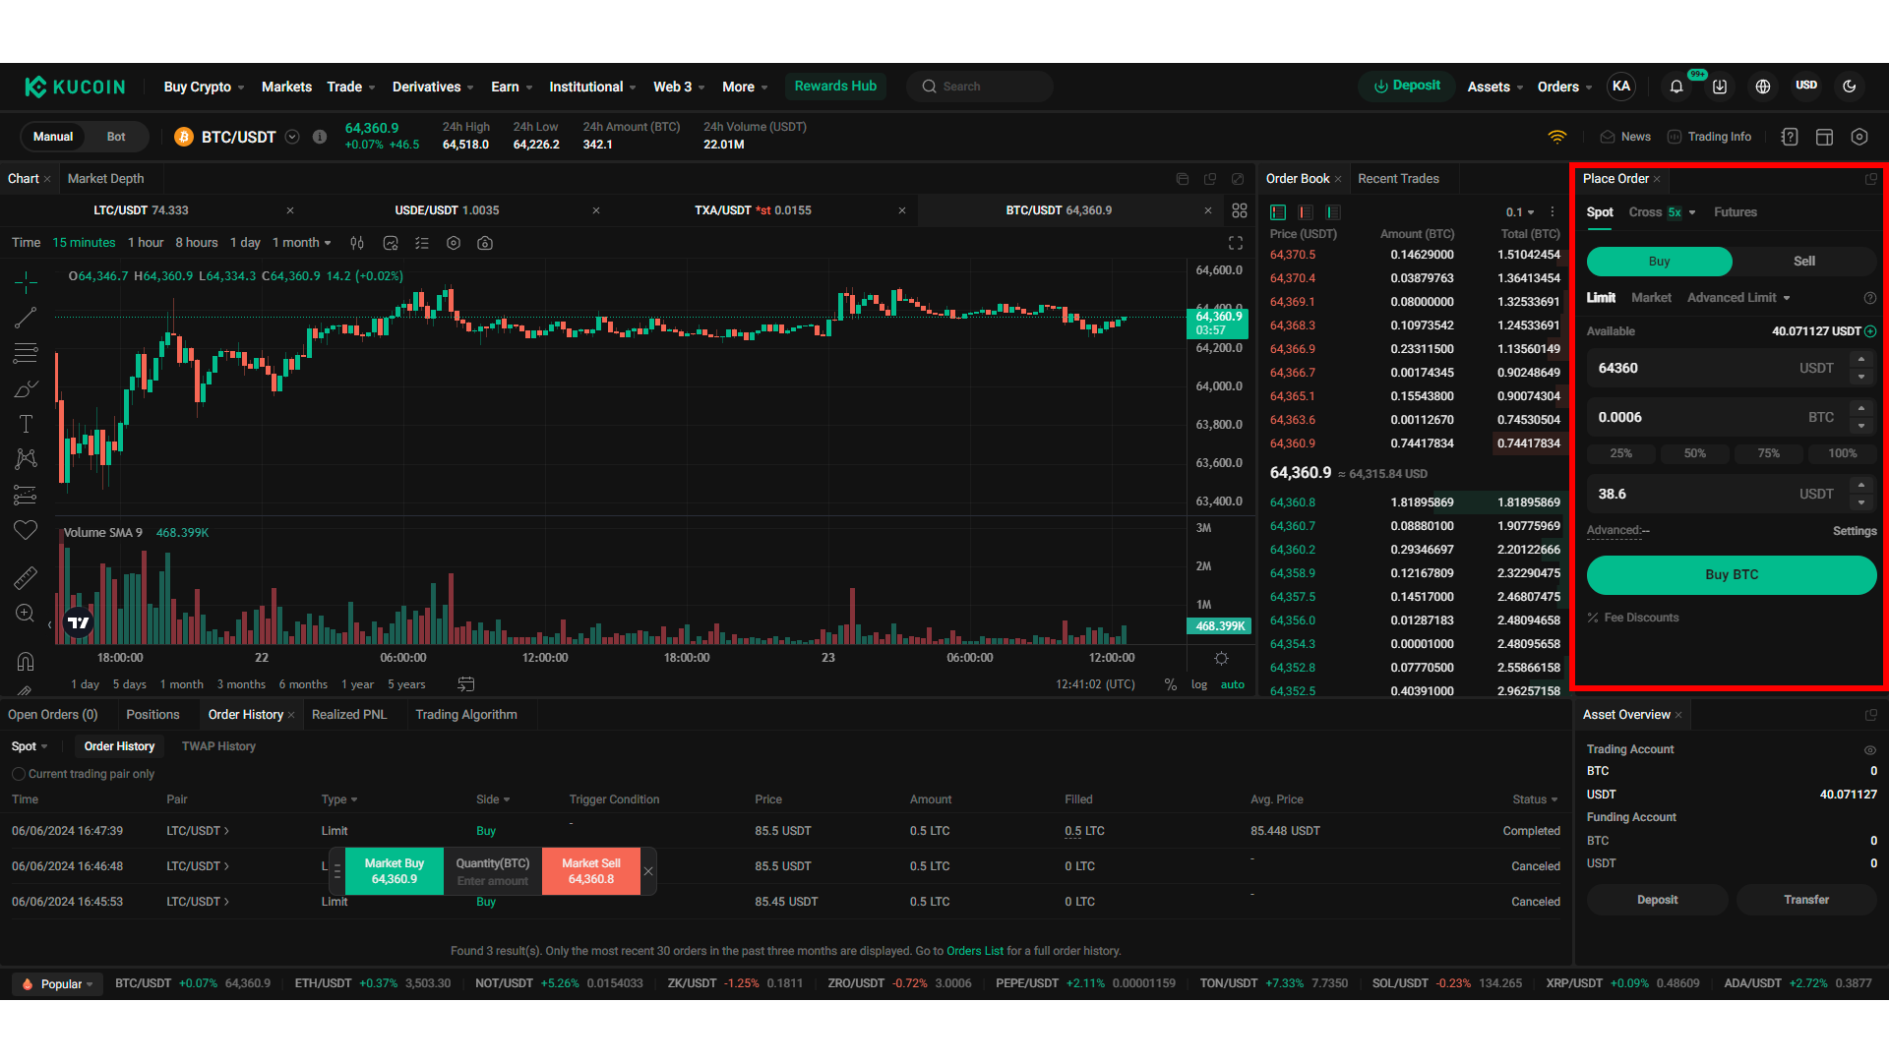Viewport: 1889px width, 1062px height.
Task: Select the Buy side toggle
Action: [x=1659, y=262]
